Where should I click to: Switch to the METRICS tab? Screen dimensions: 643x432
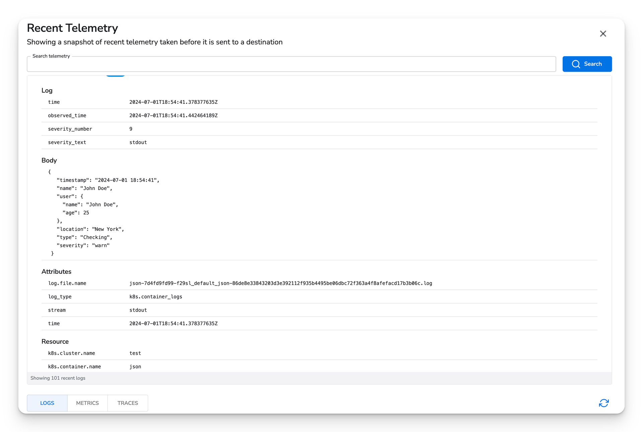click(87, 403)
